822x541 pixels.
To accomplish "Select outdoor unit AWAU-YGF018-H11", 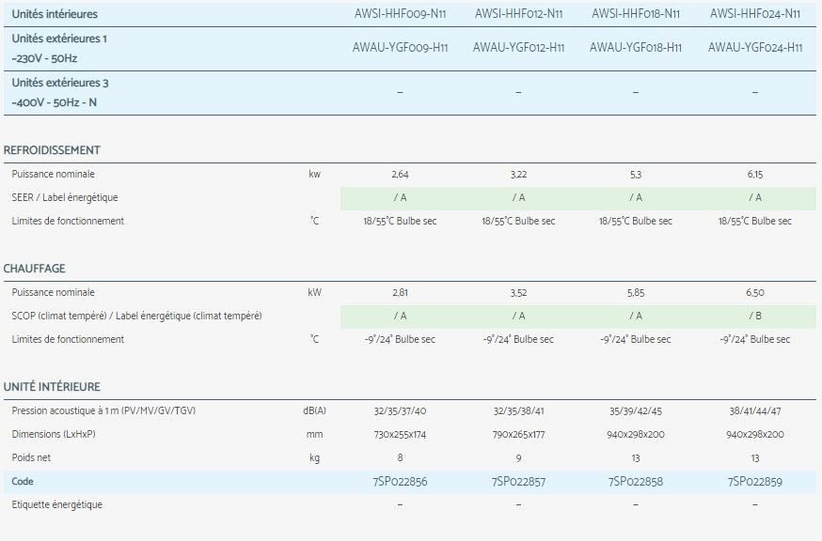I will pyautogui.click(x=636, y=48).
